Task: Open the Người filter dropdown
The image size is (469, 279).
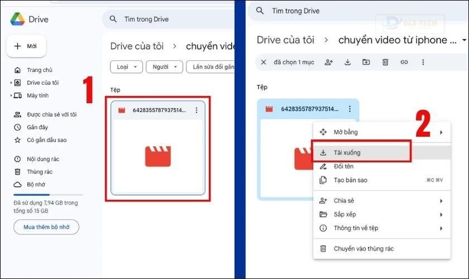Action: click(165, 67)
